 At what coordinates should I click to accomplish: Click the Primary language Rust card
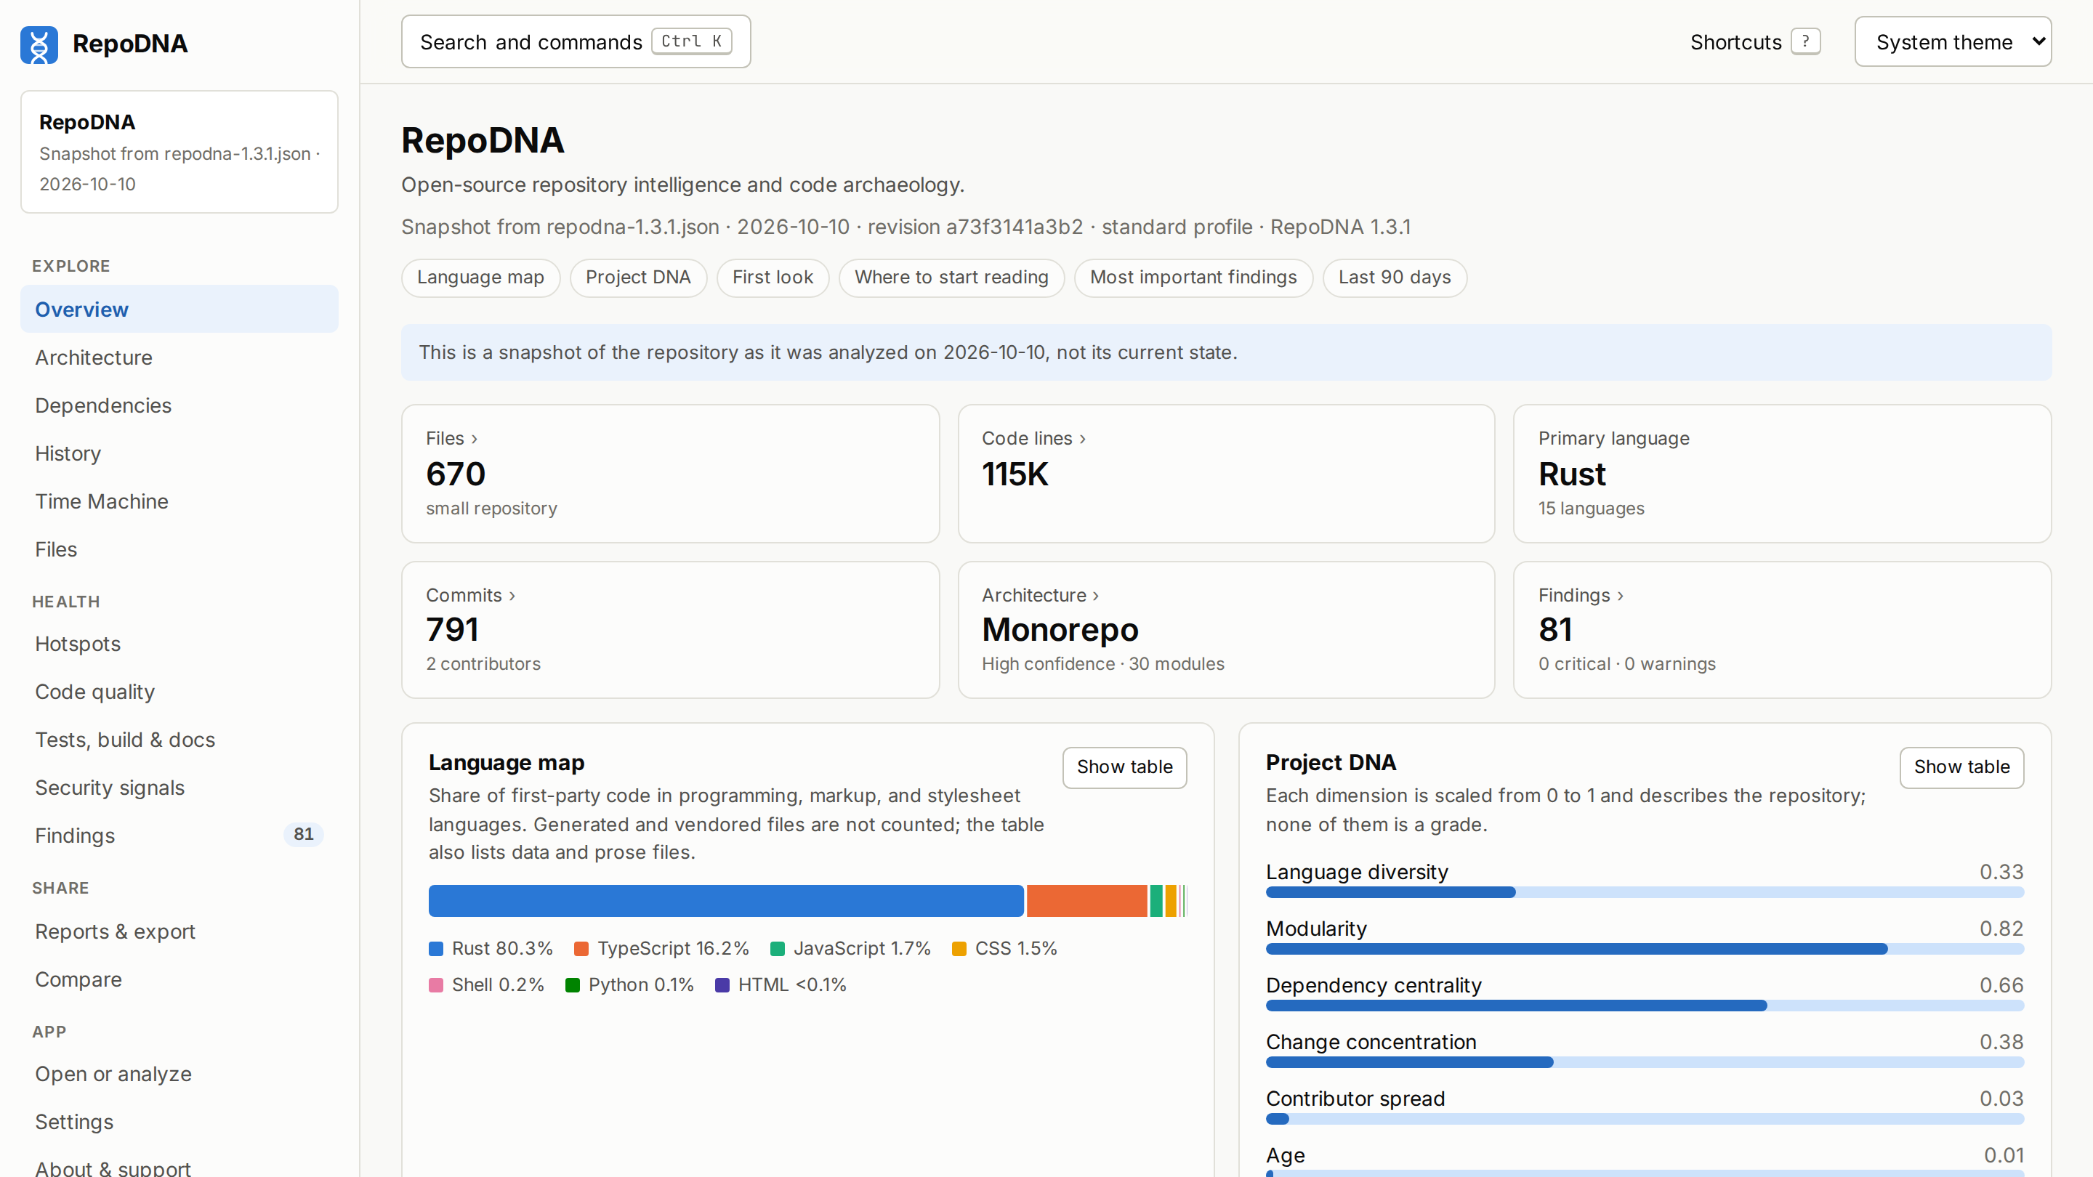coord(1782,474)
